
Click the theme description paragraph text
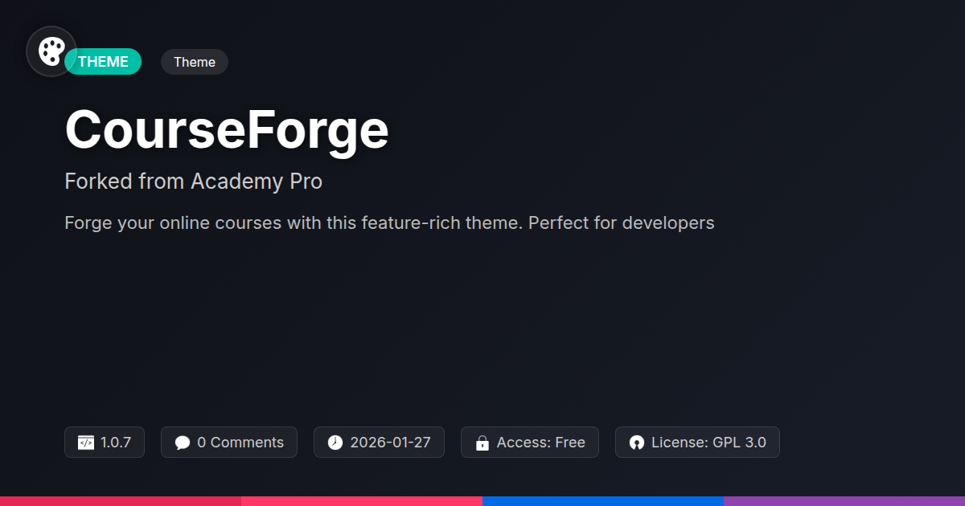point(389,222)
